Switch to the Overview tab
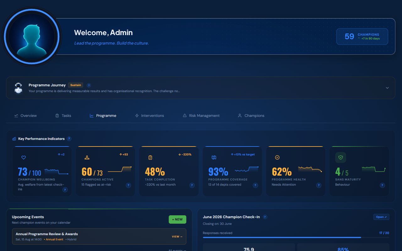Viewport: 402px width, 251px height. point(25,115)
